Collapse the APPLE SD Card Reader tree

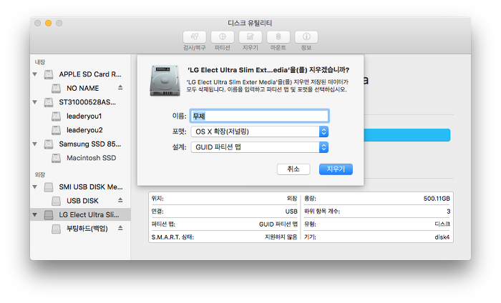pos(35,74)
